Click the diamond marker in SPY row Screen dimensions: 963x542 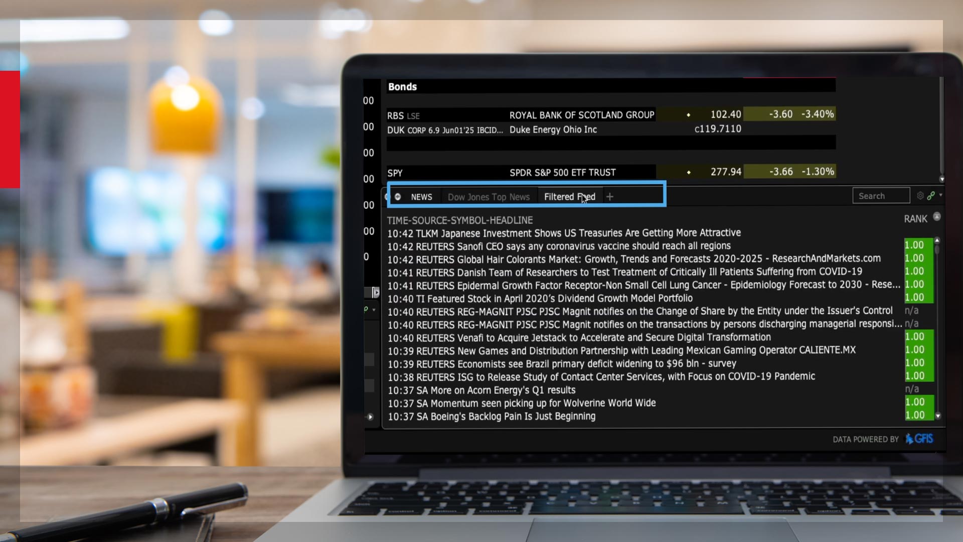(x=688, y=172)
